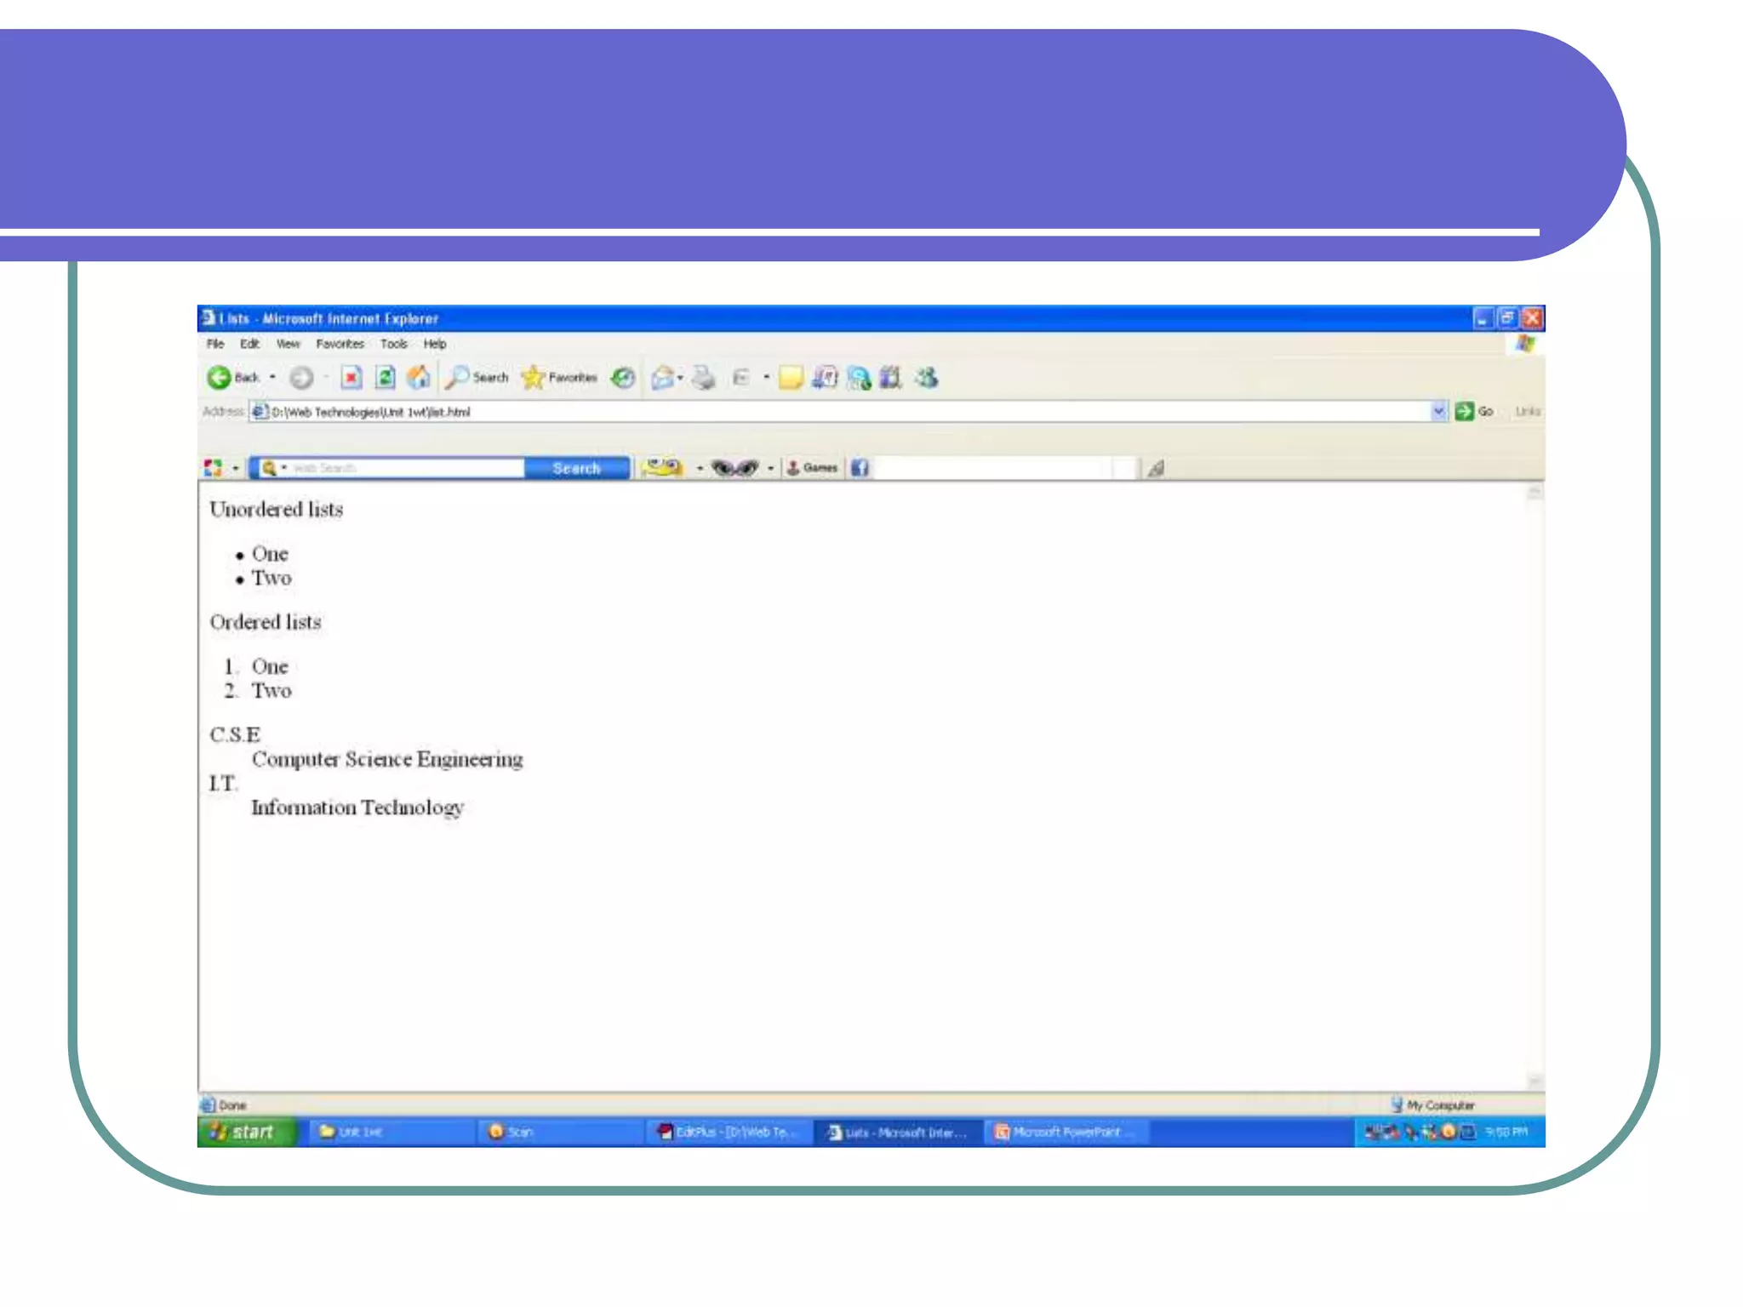
Task: Expand the Address bar dropdown
Action: click(x=1438, y=412)
